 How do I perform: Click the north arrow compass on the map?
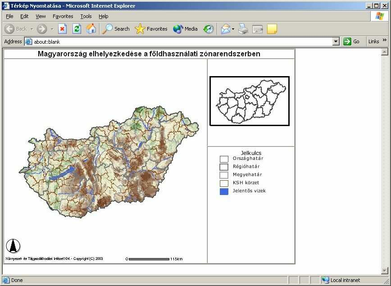tap(13, 246)
